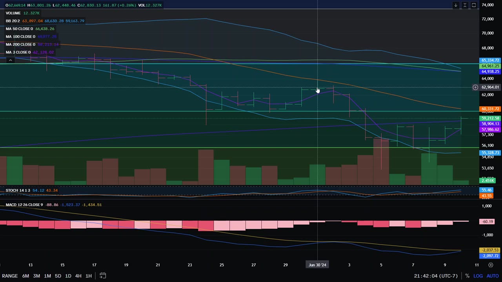Open the time axis settings gear icon
This screenshot has height=282, width=502.
[x=491, y=265]
